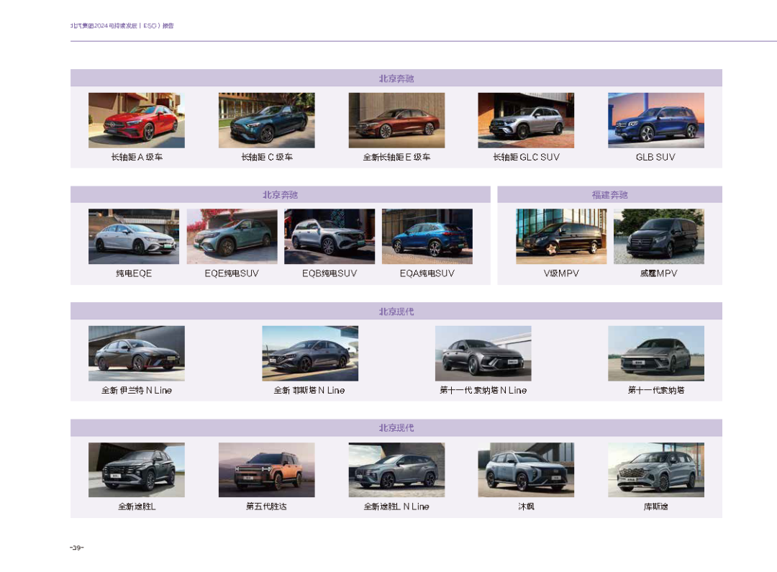Screen dimensions: 777x572
Task: Click the blue EQA纯电SUV picture
Action: [427, 237]
